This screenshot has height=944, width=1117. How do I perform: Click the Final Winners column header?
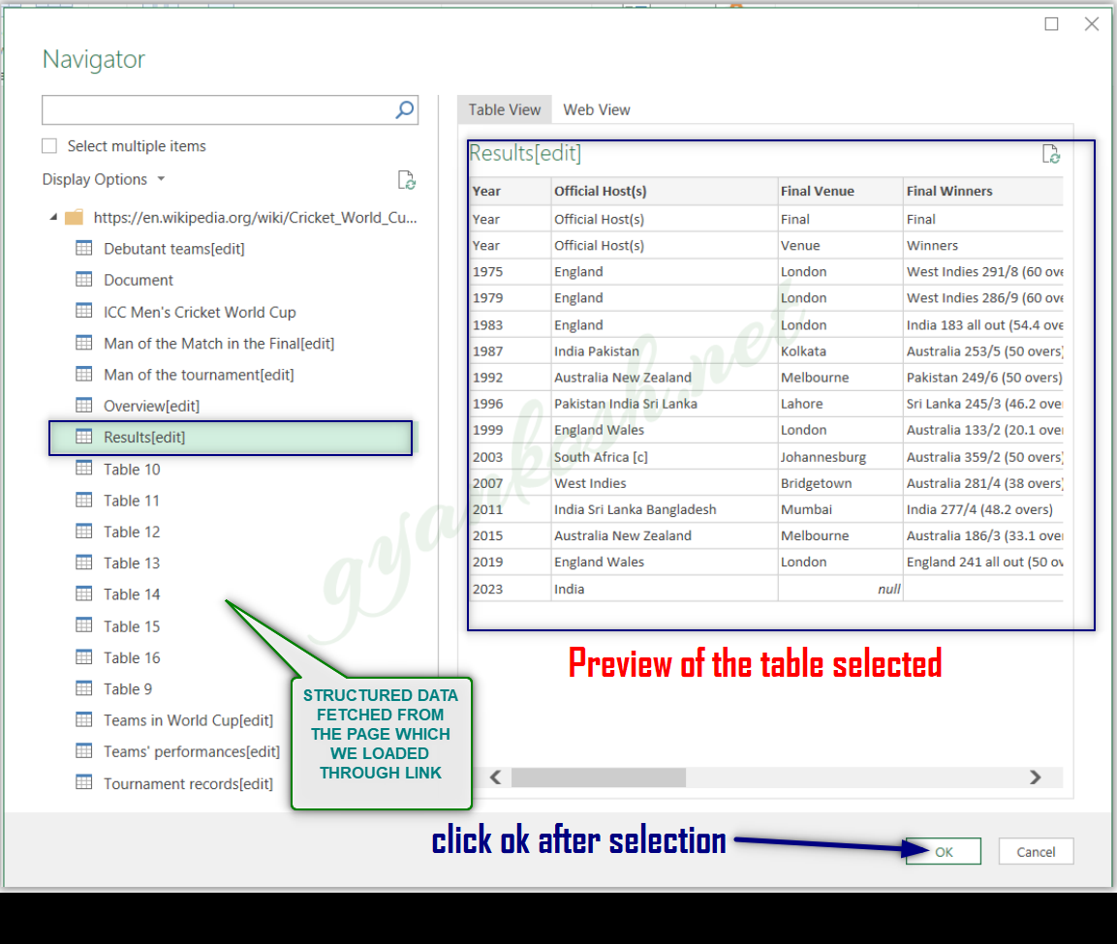tap(983, 191)
